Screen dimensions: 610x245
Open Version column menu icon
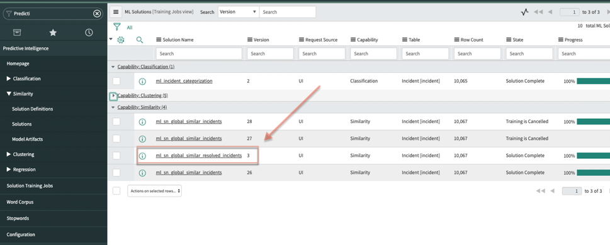(250, 40)
